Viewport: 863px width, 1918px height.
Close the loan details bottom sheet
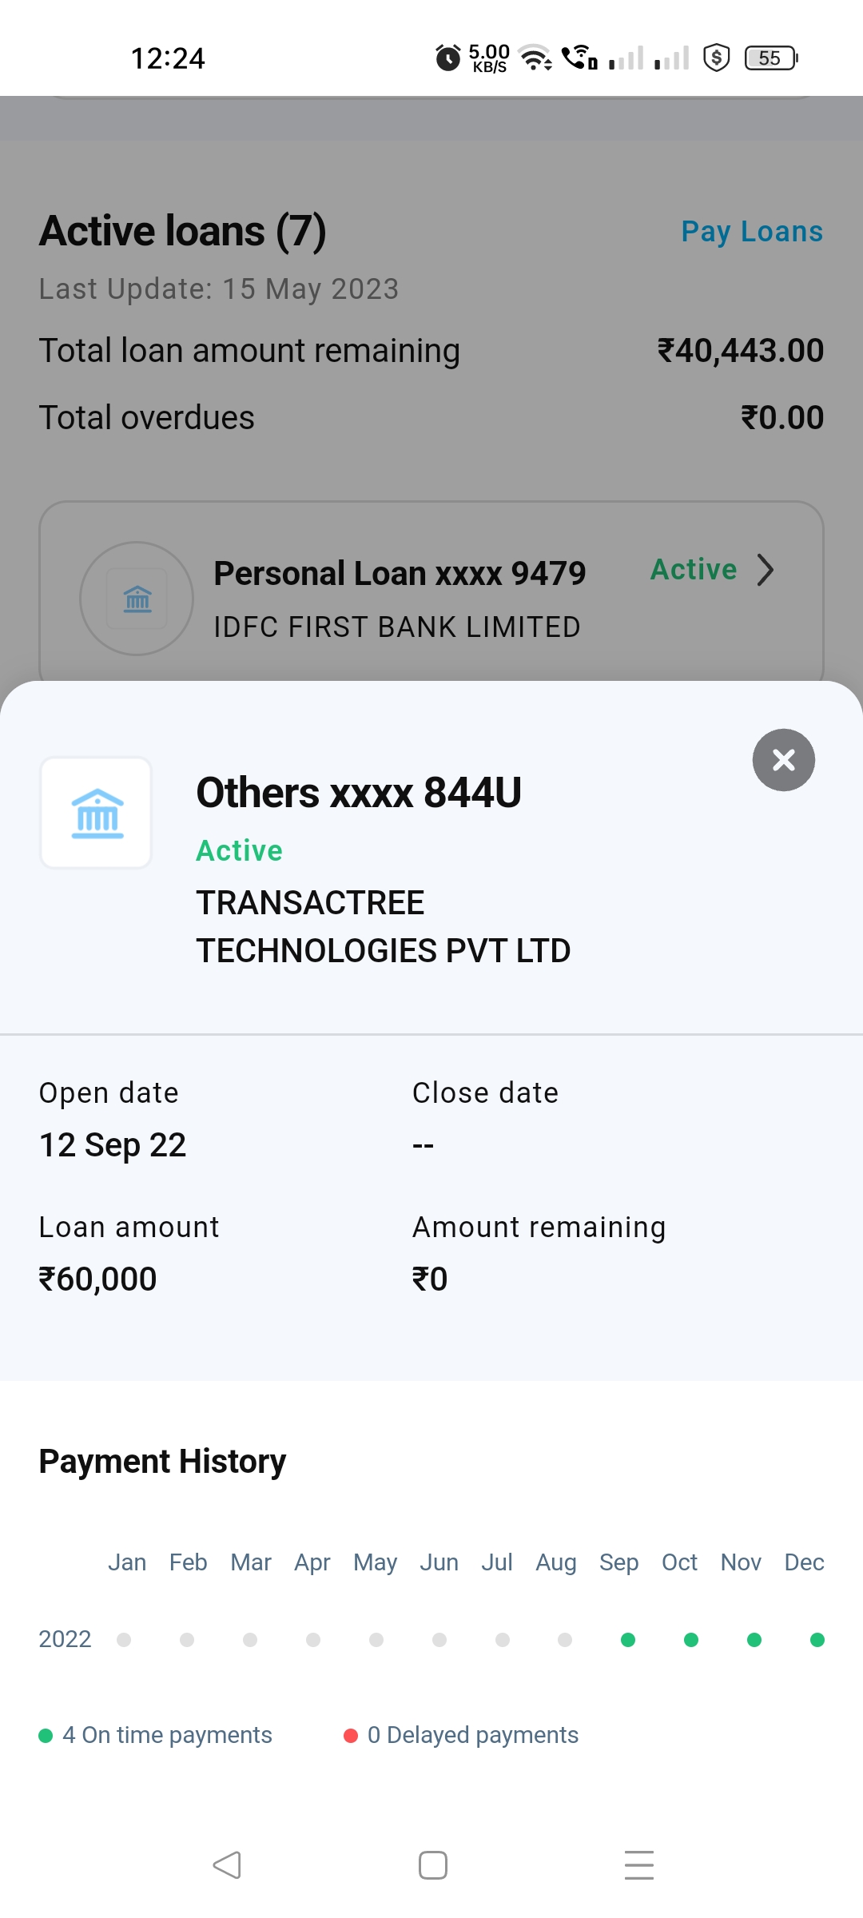[783, 760]
